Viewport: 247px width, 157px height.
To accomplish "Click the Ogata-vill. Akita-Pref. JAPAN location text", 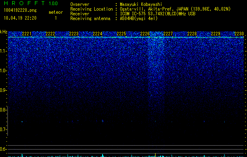I will (175, 9).
